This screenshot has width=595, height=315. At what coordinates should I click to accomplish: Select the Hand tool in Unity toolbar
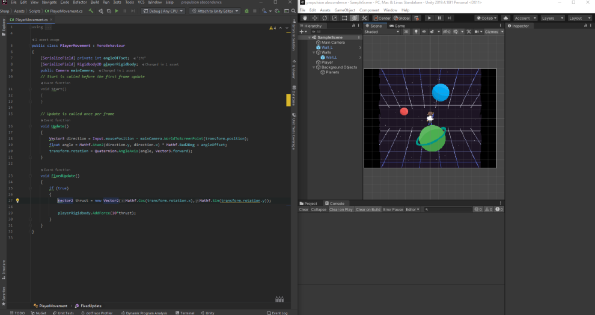pos(304,18)
